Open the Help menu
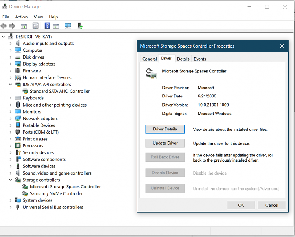 click(x=53, y=17)
